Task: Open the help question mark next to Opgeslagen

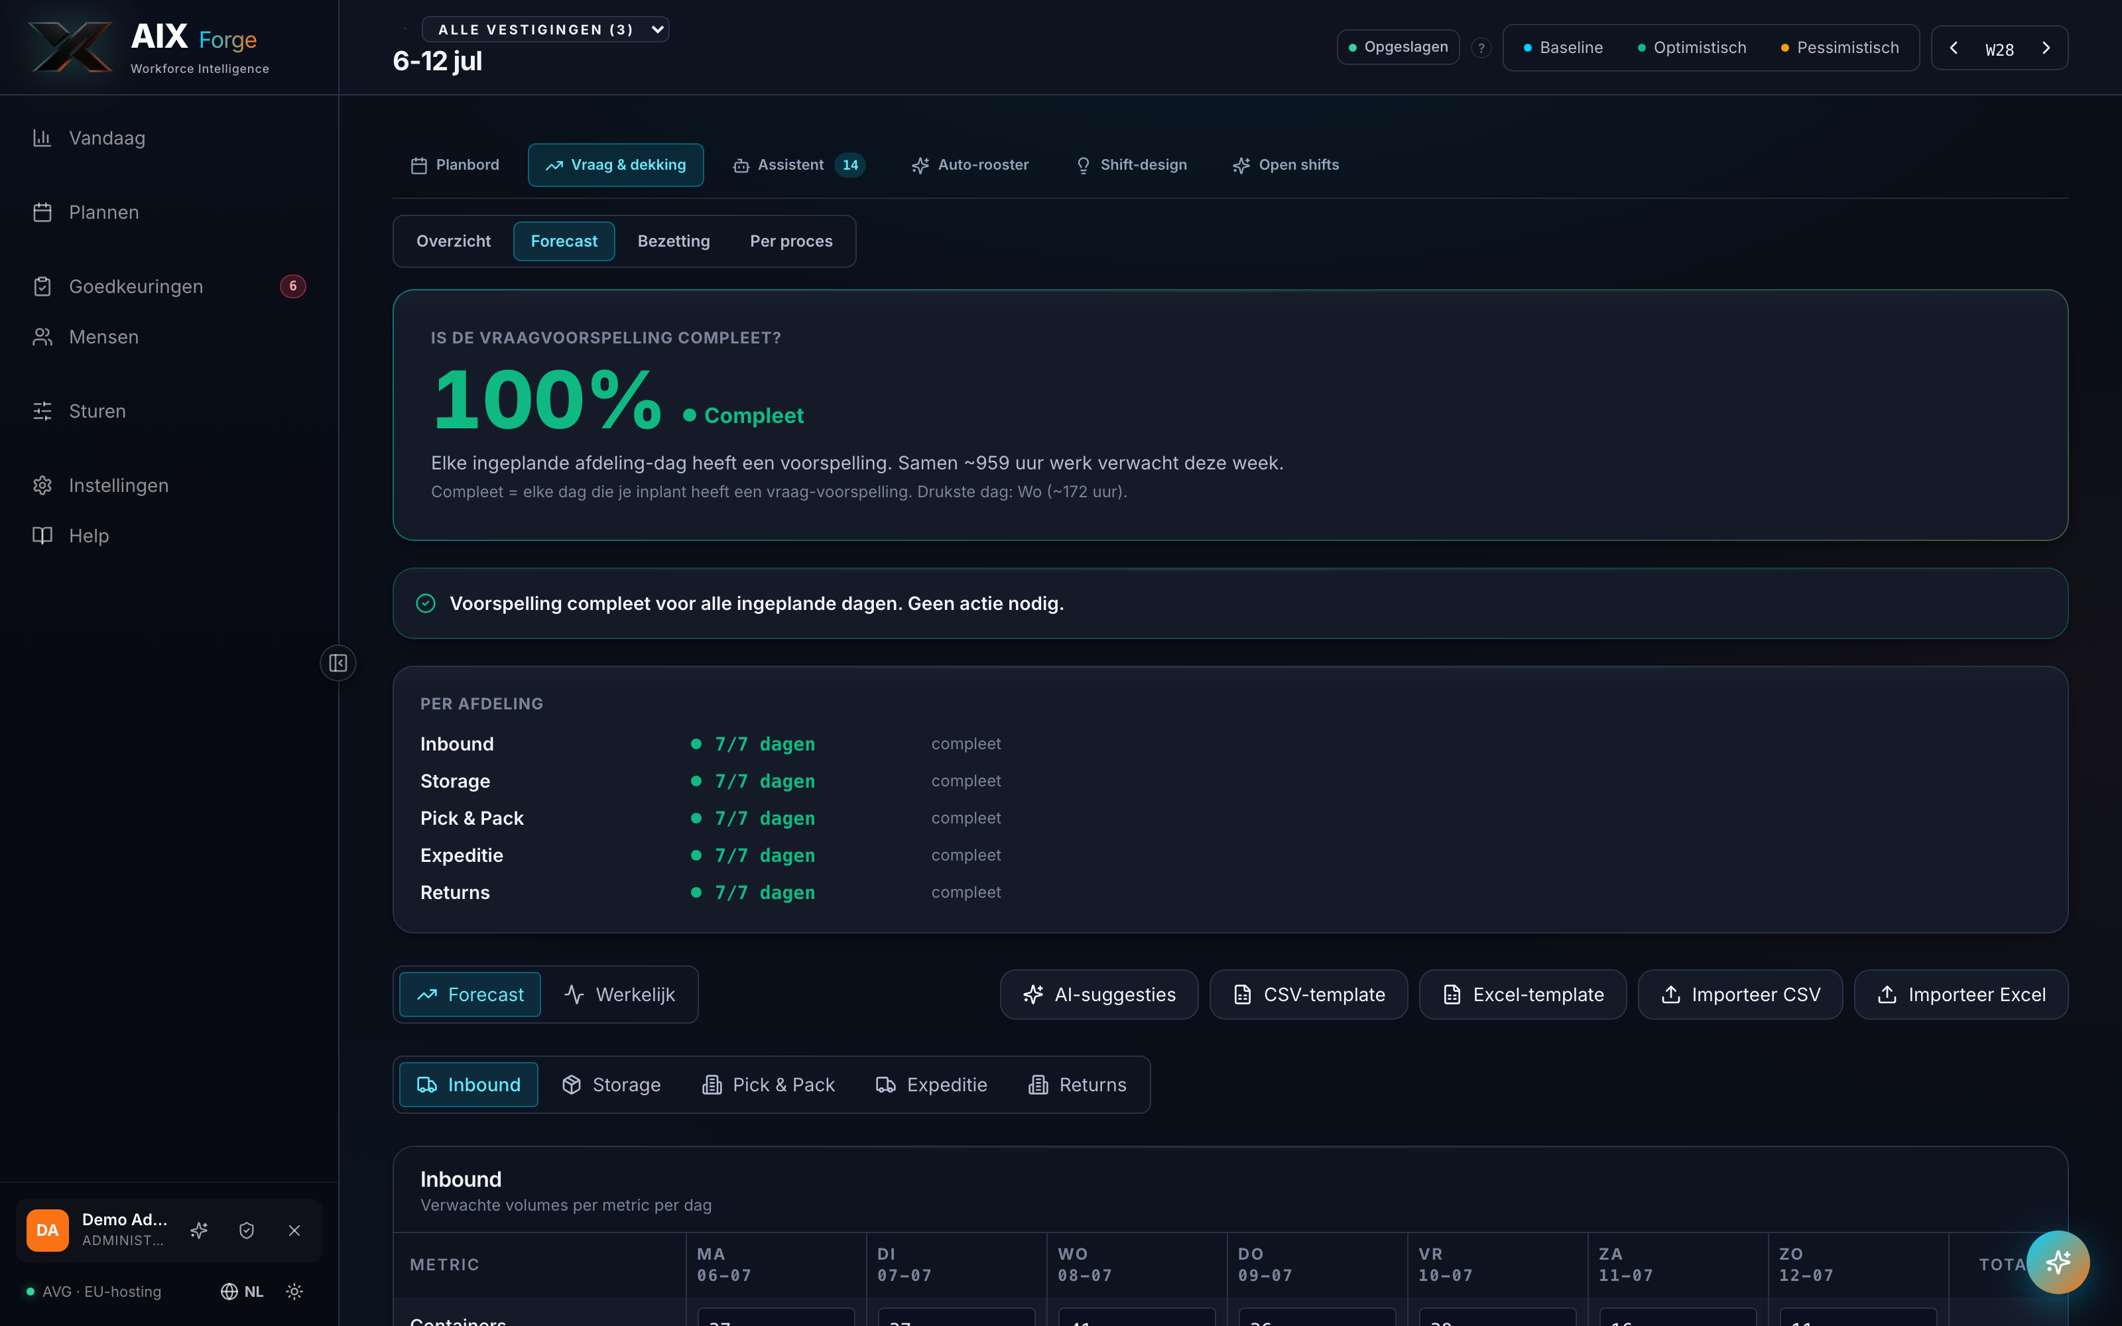Action: [1481, 48]
